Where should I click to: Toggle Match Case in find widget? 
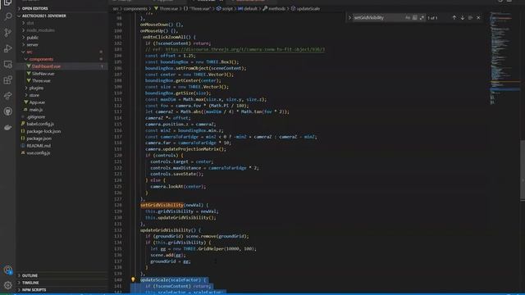click(x=408, y=18)
